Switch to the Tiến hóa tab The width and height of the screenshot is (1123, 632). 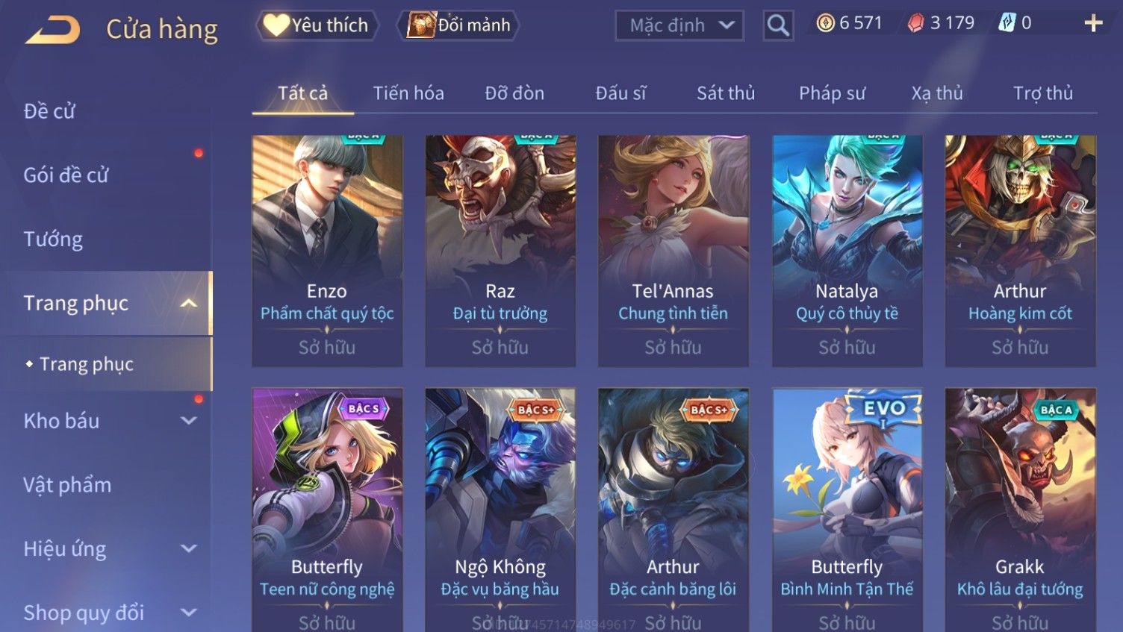(408, 93)
